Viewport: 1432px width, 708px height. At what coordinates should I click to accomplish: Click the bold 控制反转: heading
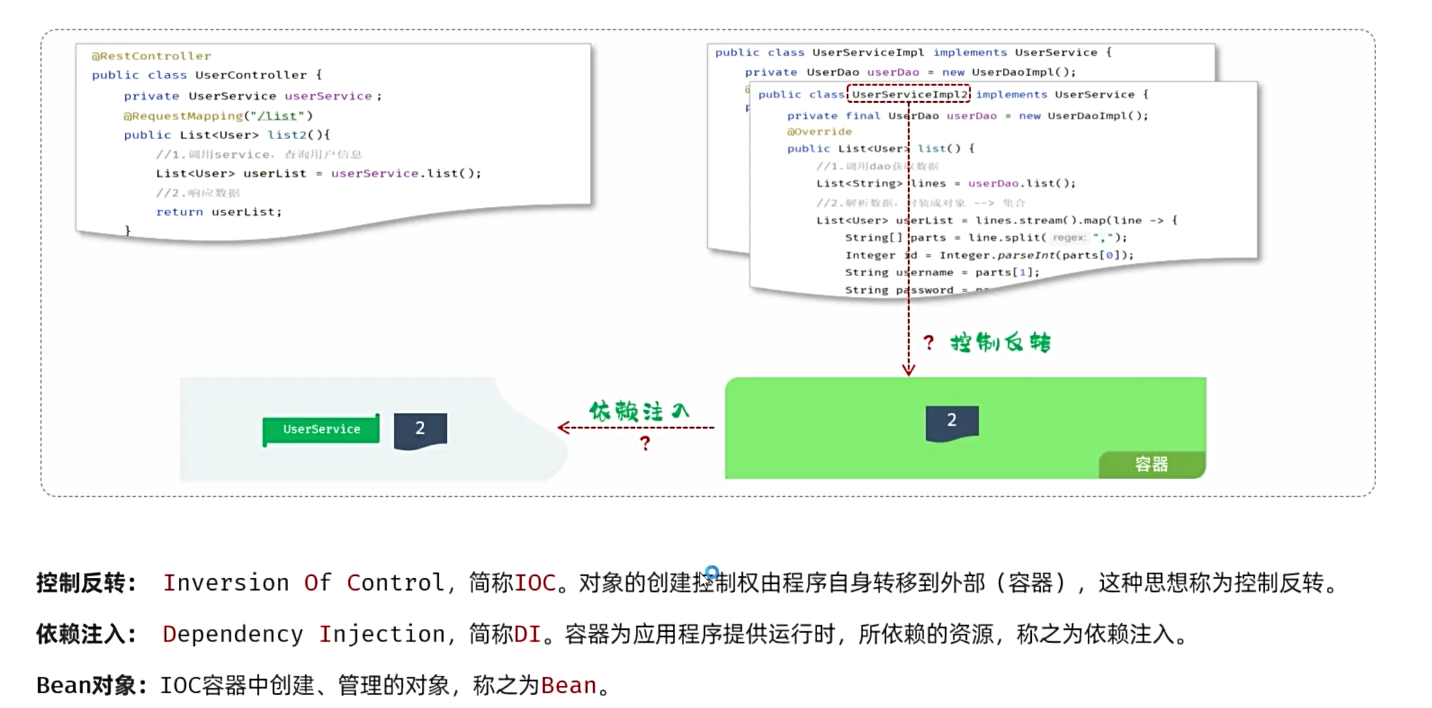click(x=86, y=582)
